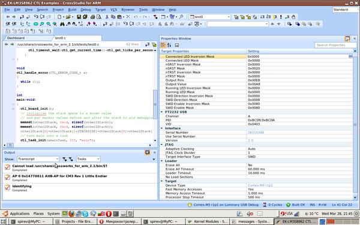Screen dimensions: 360x225
Task: Click the Toggle Bookmark cyan icon
Action: coord(35,24)
